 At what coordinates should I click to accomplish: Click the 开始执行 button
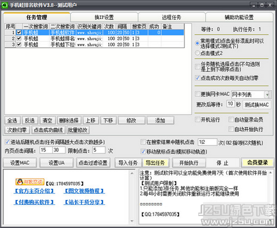point(189,163)
